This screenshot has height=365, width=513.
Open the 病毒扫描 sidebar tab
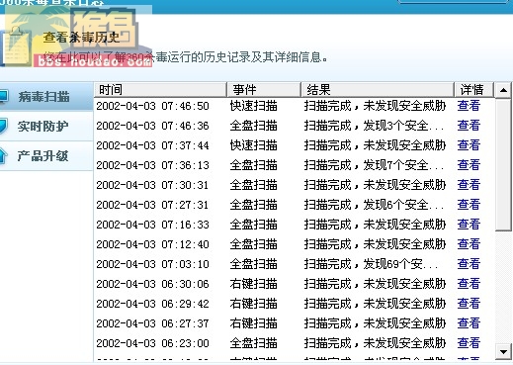coord(46,96)
